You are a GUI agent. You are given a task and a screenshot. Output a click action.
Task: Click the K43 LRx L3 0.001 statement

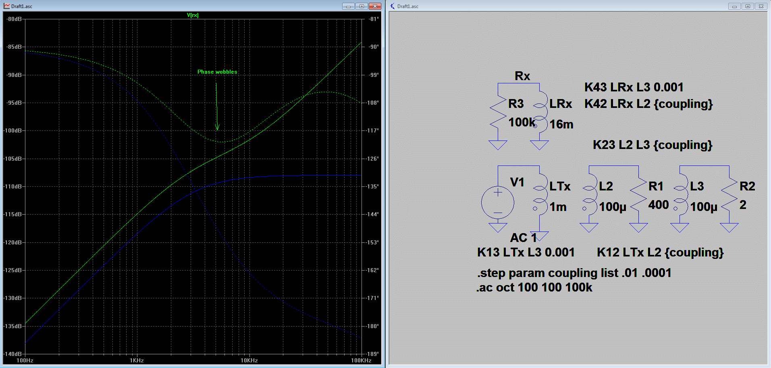[634, 87]
